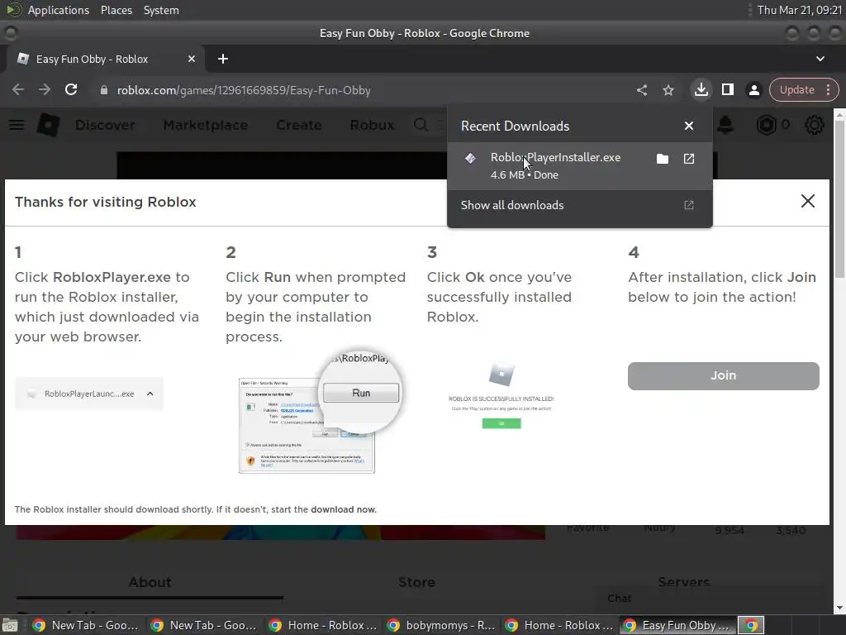
Task: Click the show desktop icon in taskbar
Action: [x=10, y=625]
